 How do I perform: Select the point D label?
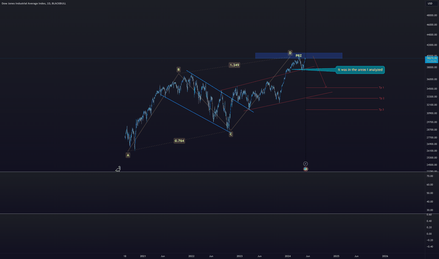(x=290, y=53)
